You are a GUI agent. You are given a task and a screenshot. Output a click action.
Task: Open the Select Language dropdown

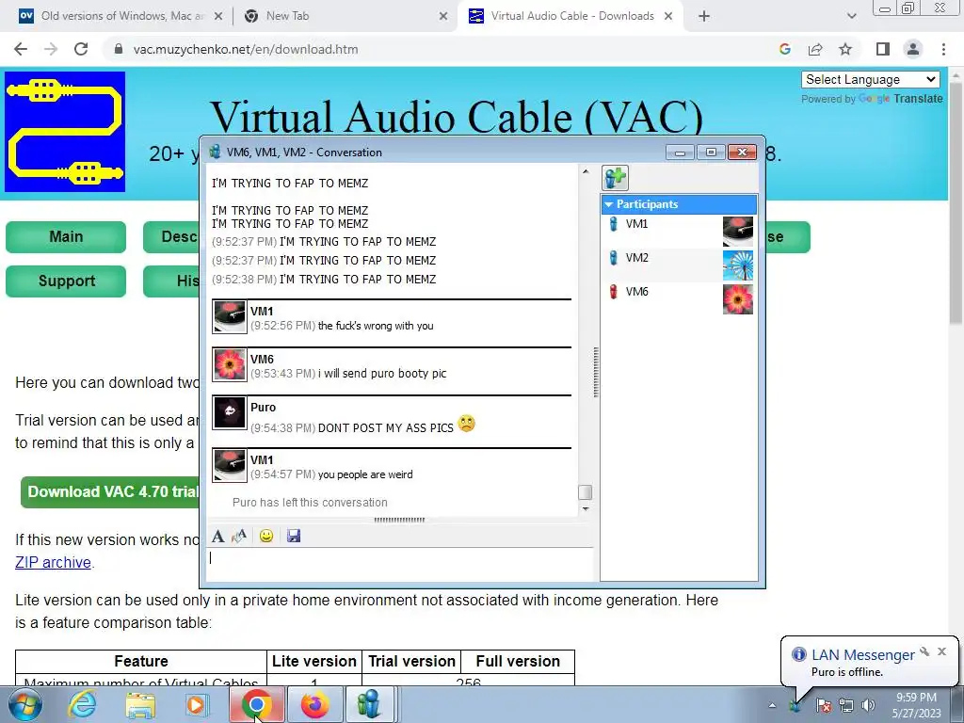coord(871,79)
